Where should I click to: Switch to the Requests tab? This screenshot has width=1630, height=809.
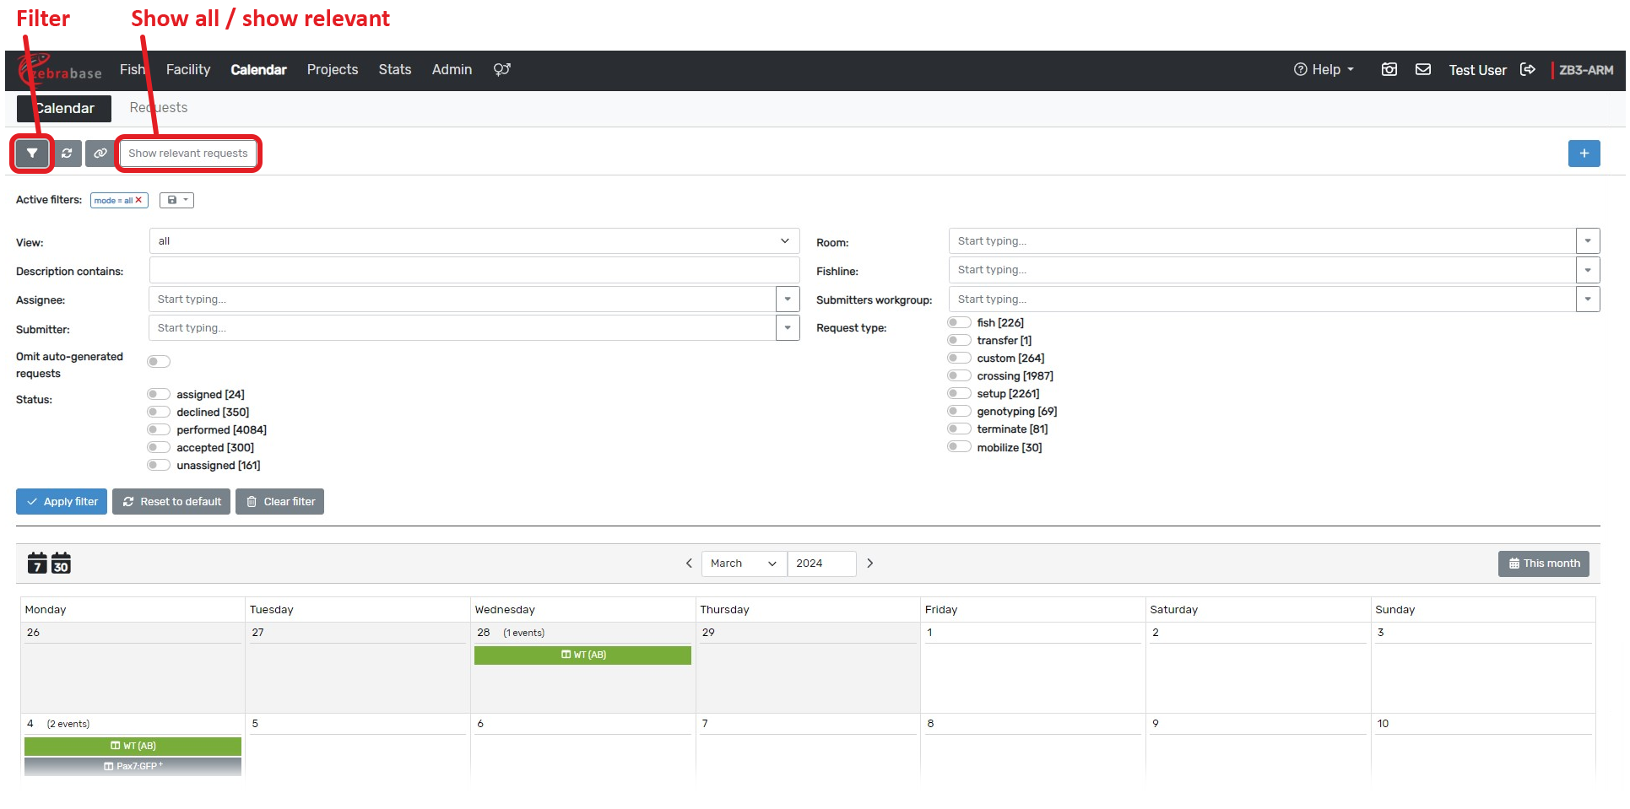pos(159,108)
